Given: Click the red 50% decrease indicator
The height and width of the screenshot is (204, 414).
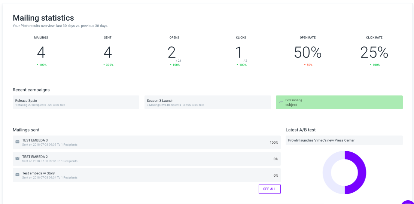Looking at the screenshot, I should point(308,65).
